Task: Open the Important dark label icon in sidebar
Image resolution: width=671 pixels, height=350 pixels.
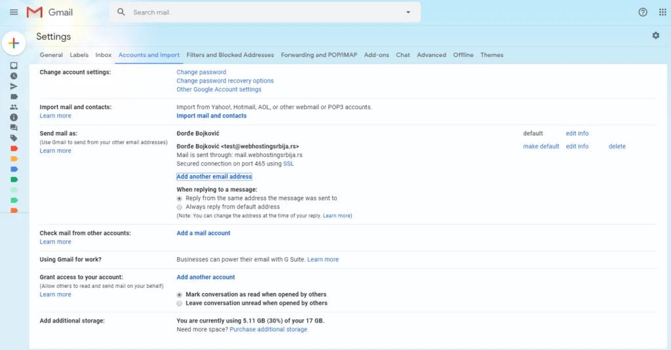Action: (x=14, y=97)
